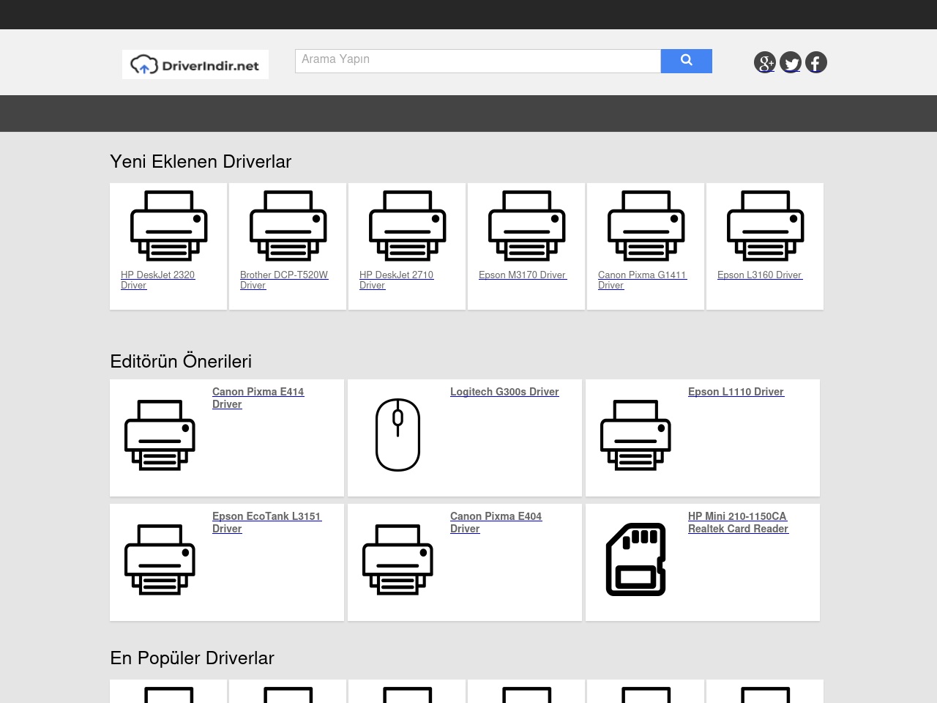
Task: Open the Twitter social icon
Action: point(791,62)
